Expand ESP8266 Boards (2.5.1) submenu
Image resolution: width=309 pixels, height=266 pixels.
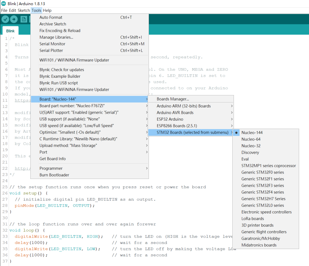click(191, 126)
